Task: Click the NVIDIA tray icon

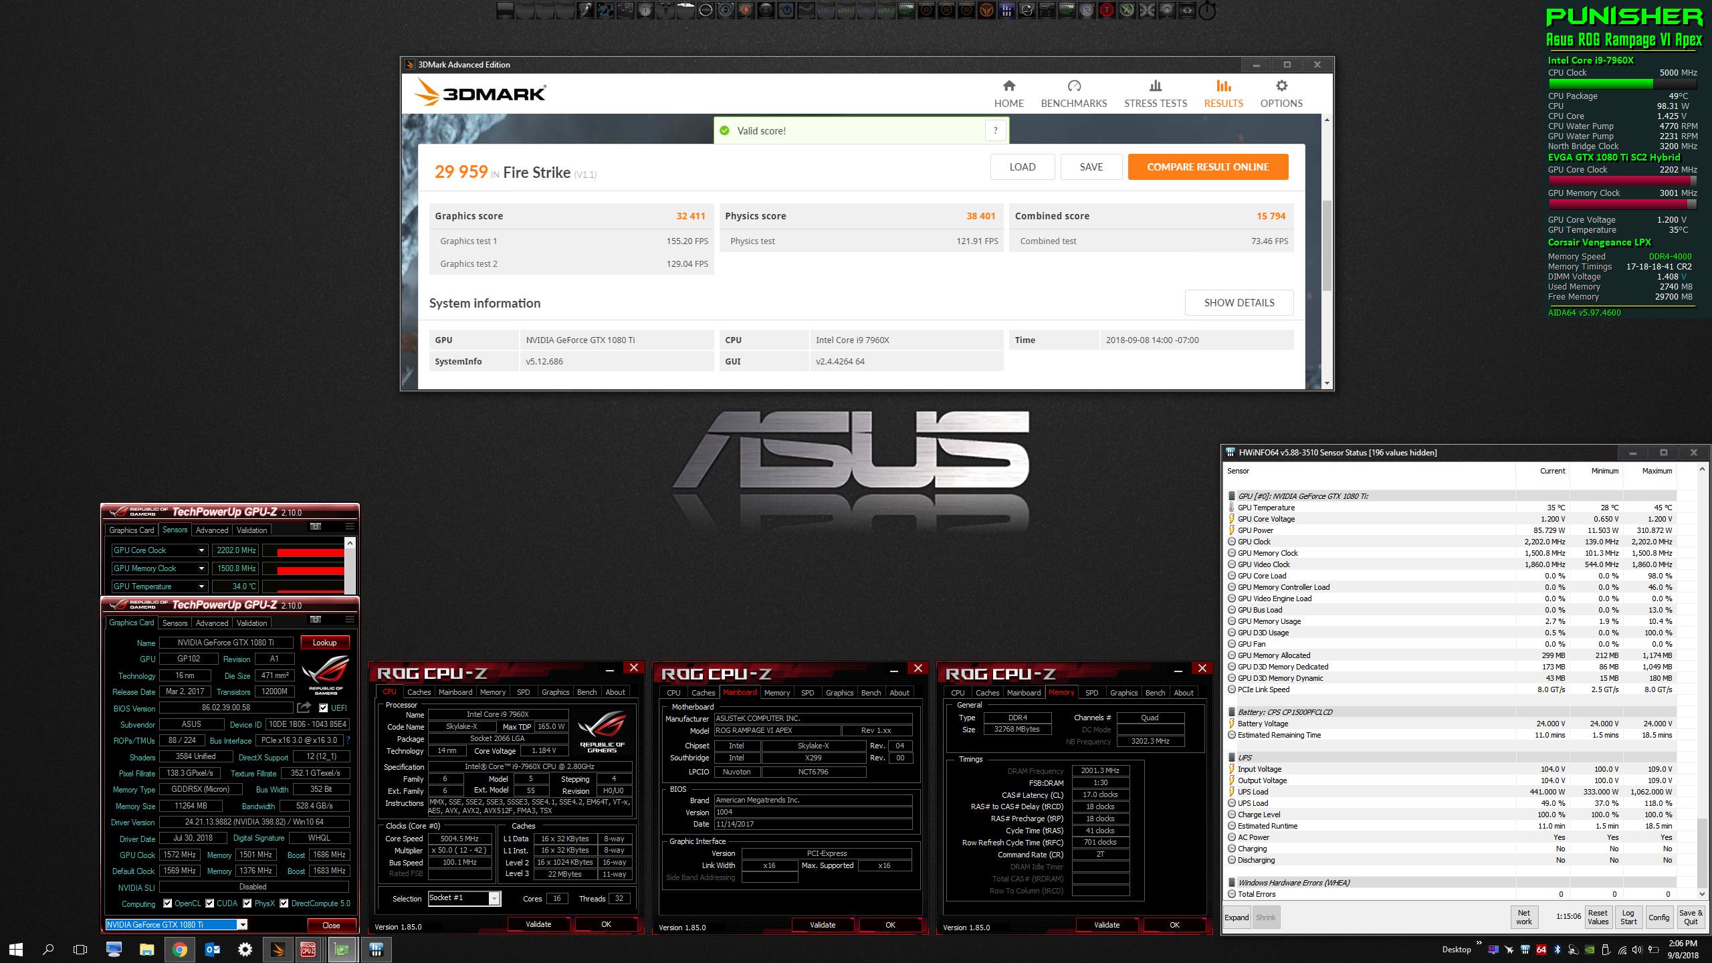Action: [1590, 950]
